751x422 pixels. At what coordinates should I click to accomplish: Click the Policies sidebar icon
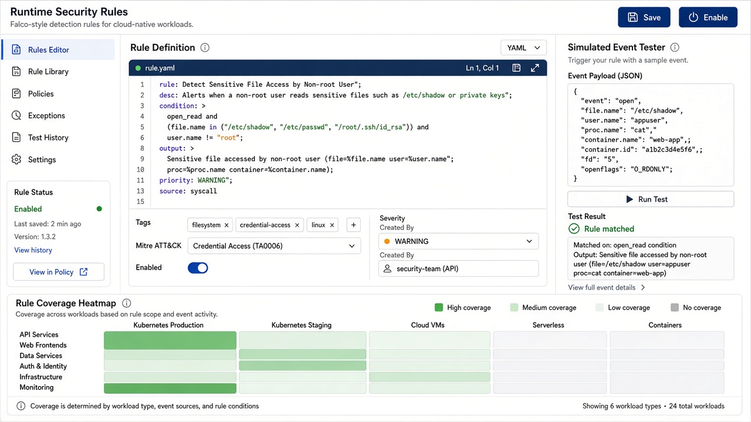tap(17, 94)
